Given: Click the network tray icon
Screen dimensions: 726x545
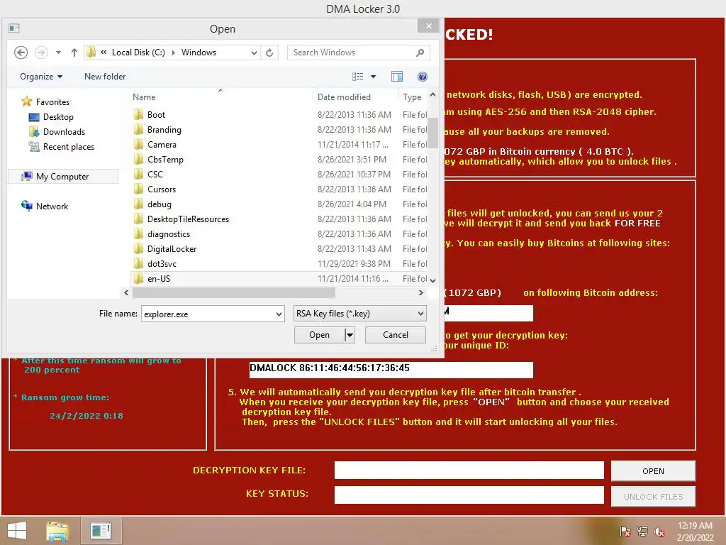Looking at the screenshot, I should (642, 531).
